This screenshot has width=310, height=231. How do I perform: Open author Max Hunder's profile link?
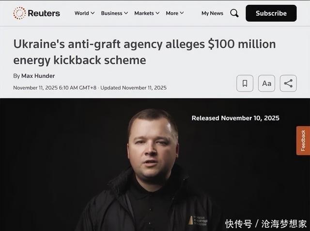click(x=38, y=76)
